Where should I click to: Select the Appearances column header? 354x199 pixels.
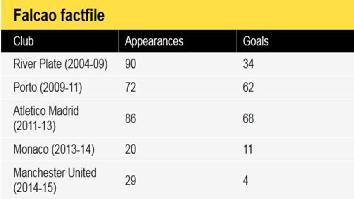click(x=154, y=42)
